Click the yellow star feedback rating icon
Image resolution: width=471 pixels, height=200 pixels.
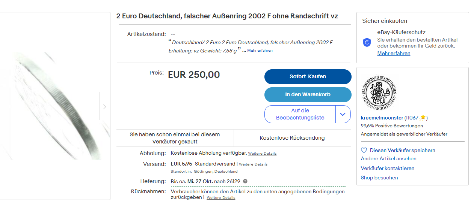click(x=423, y=117)
